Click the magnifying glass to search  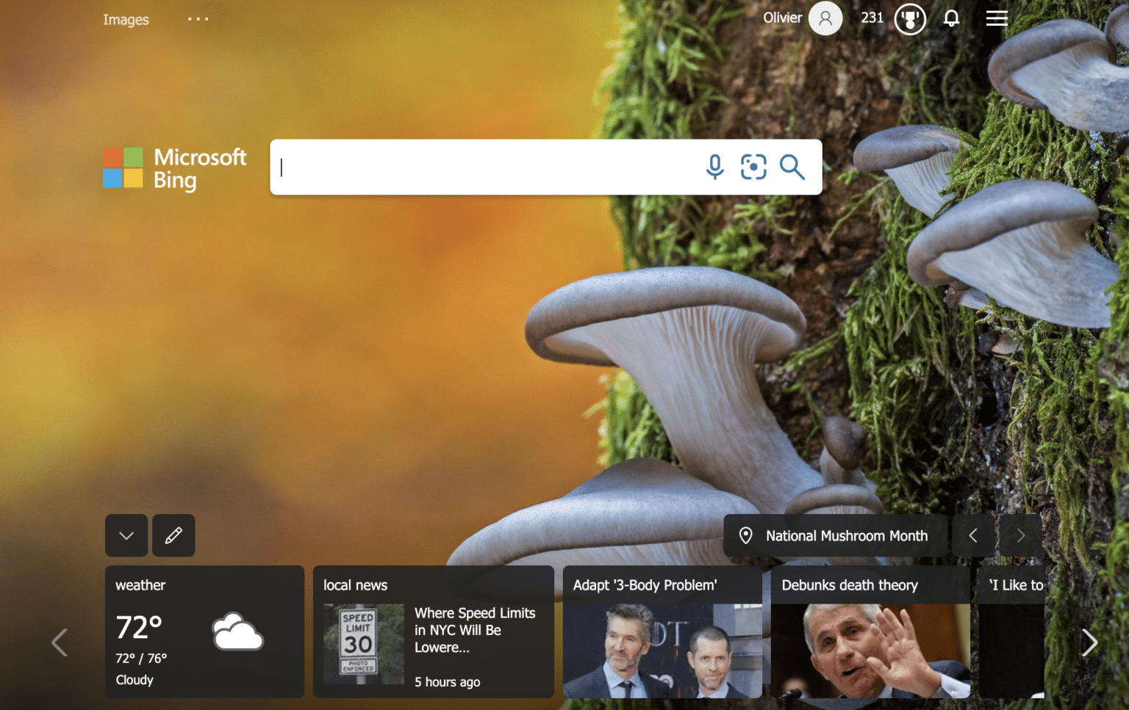click(x=793, y=167)
